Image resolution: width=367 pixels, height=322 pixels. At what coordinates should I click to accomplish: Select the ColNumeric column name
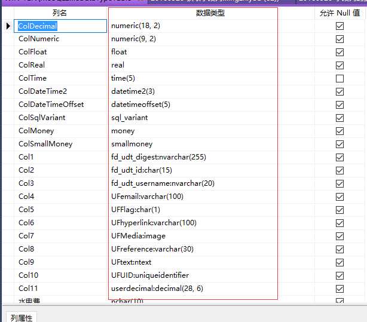(x=39, y=39)
